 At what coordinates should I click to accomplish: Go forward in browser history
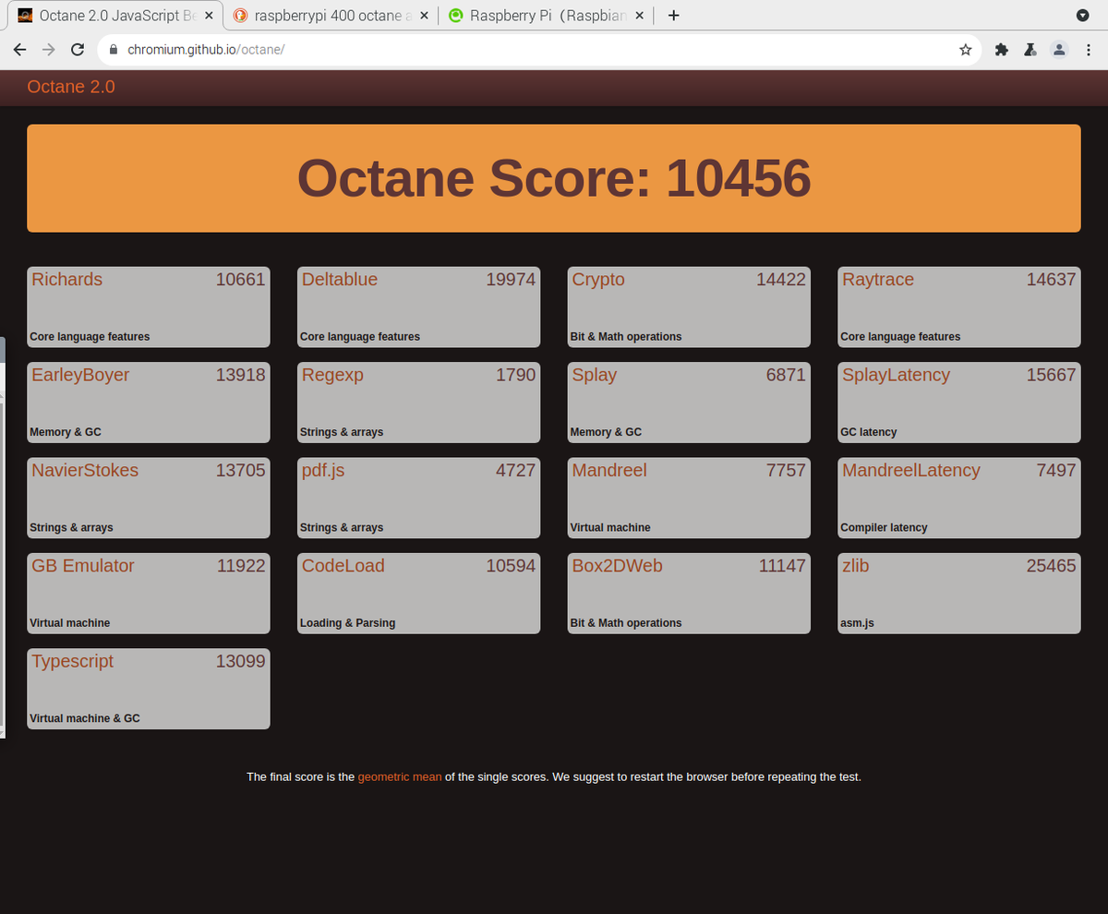[49, 50]
